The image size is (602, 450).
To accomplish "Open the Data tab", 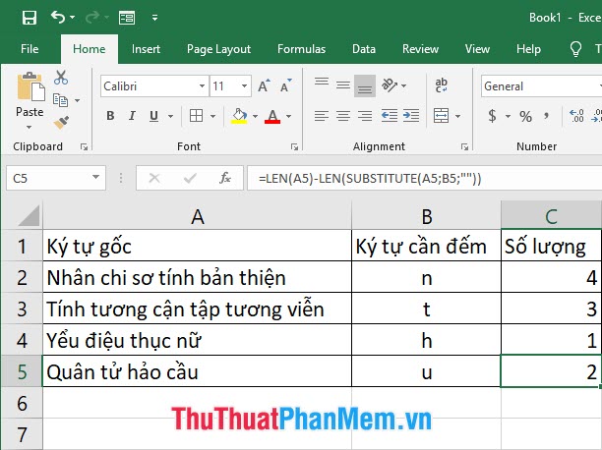I will (364, 49).
